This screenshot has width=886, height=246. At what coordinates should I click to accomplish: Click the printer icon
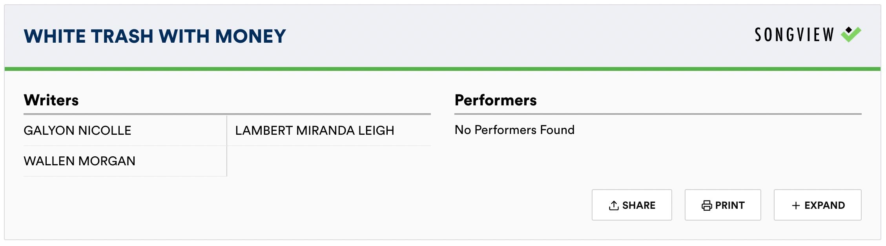(x=707, y=205)
